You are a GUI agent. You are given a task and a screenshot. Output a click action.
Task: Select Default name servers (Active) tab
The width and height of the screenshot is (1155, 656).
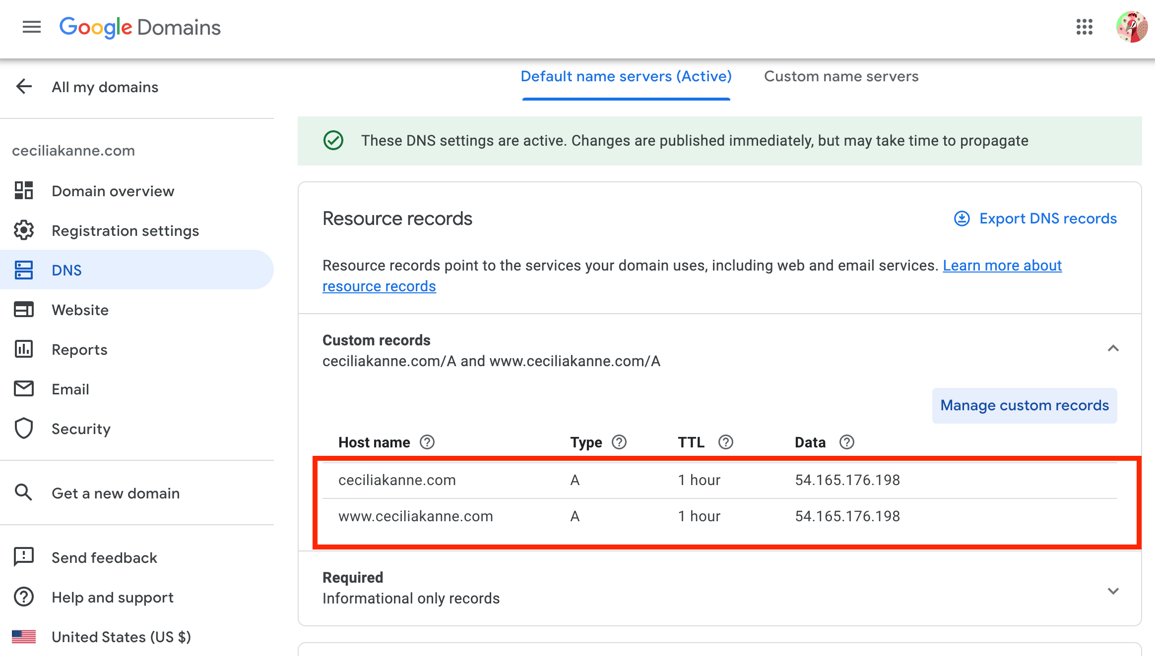coord(626,76)
